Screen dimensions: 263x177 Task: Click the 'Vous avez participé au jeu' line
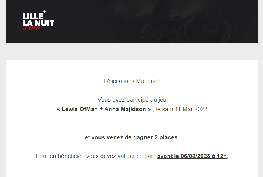132,100
